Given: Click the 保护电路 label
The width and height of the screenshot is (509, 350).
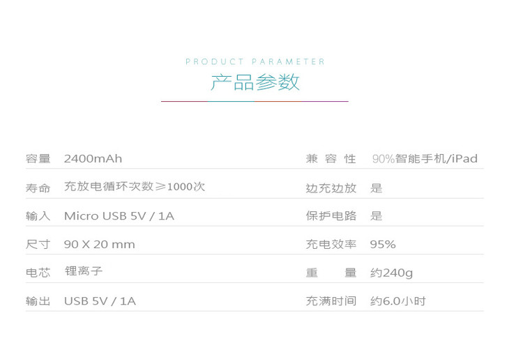Looking at the screenshot, I should tap(331, 216).
